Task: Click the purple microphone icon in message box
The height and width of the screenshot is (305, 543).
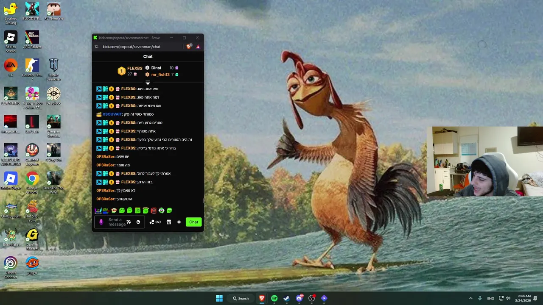Action: [101, 222]
